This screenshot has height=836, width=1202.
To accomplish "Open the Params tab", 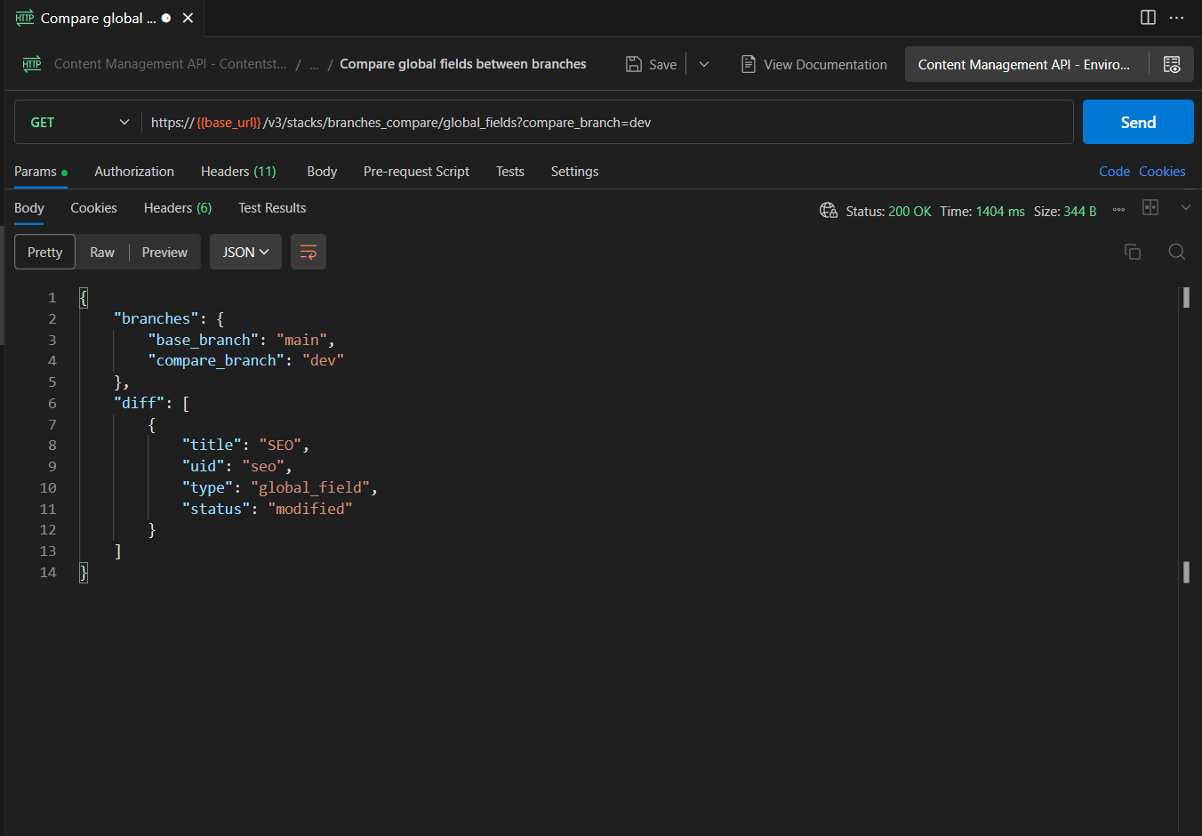I will pos(41,172).
